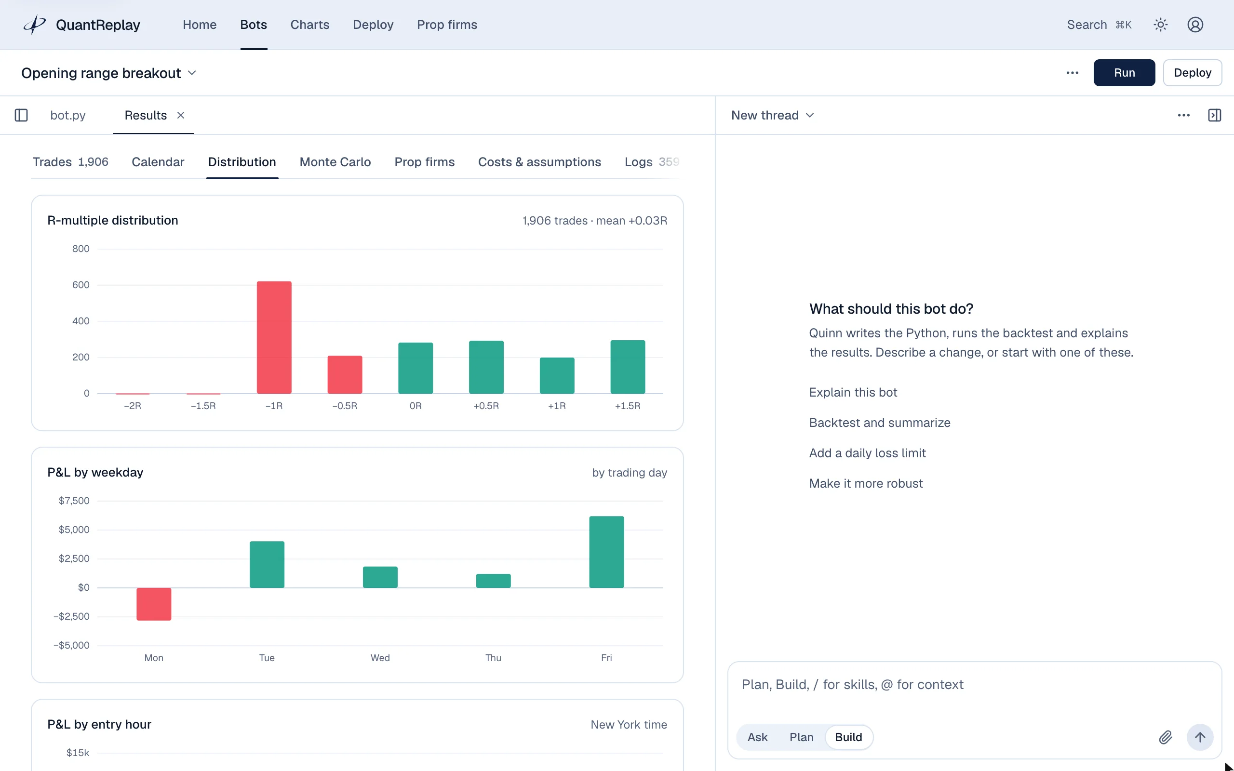Choose the Backtest and summarize suggestion
Viewport: 1234px width, 771px height.
point(880,423)
